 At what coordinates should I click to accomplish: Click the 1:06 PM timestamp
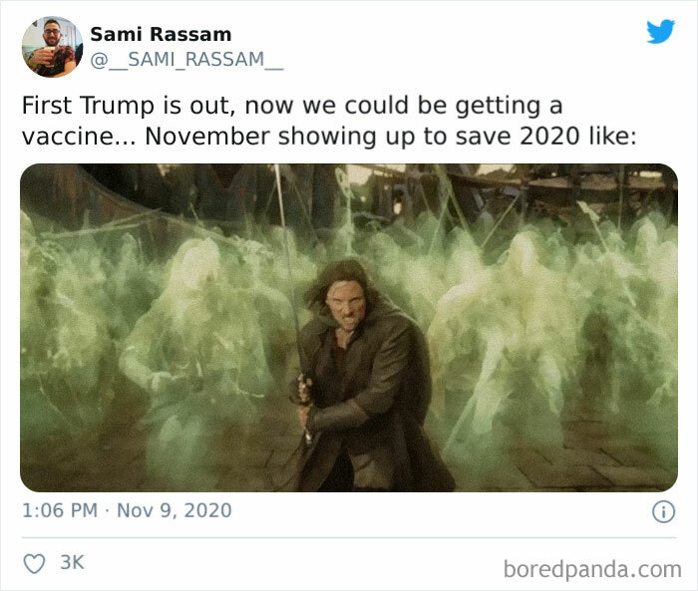click(x=60, y=510)
